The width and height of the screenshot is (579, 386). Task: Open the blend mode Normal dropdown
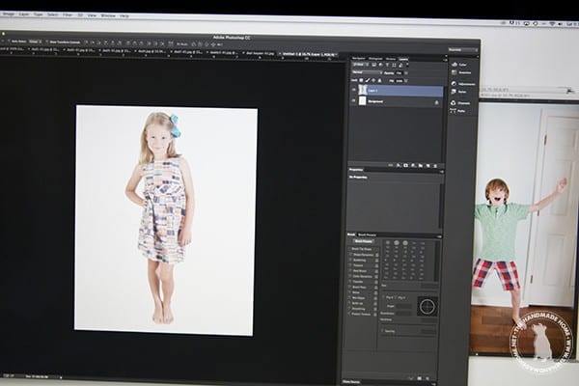[367, 72]
